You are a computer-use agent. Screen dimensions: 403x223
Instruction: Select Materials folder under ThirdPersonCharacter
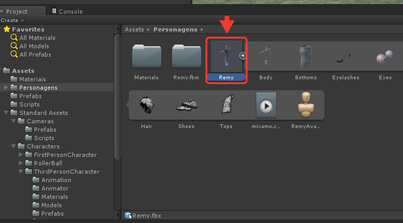coord(50,197)
